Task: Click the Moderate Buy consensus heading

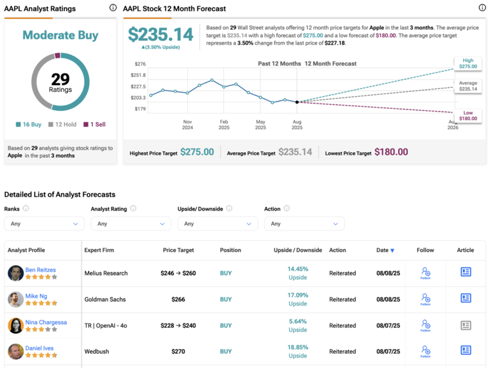Action: [60, 35]
